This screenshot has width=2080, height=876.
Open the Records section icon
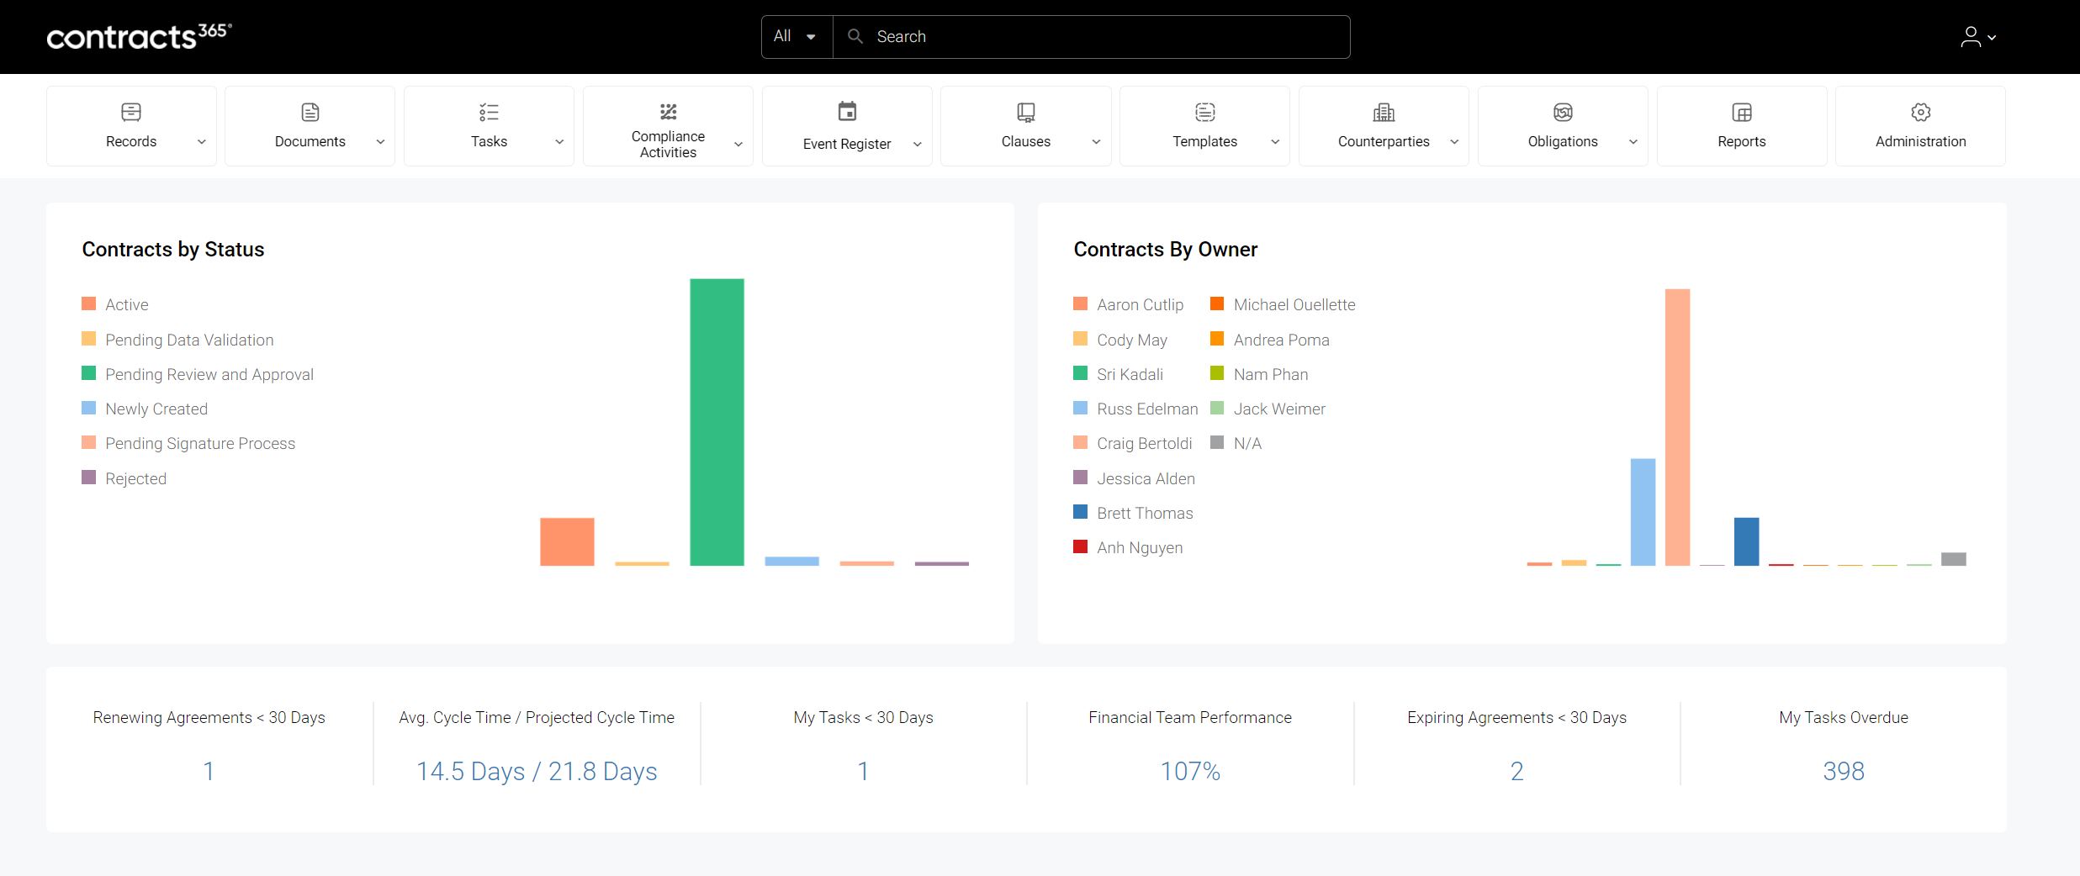click(x=131, y=112)
